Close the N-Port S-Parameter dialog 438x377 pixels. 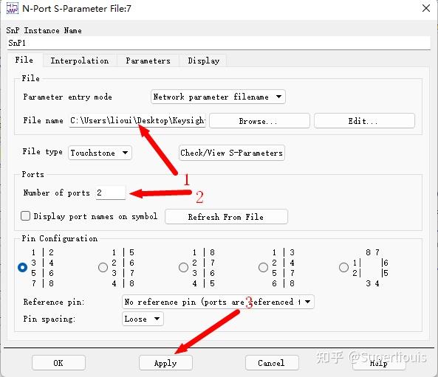426,8
